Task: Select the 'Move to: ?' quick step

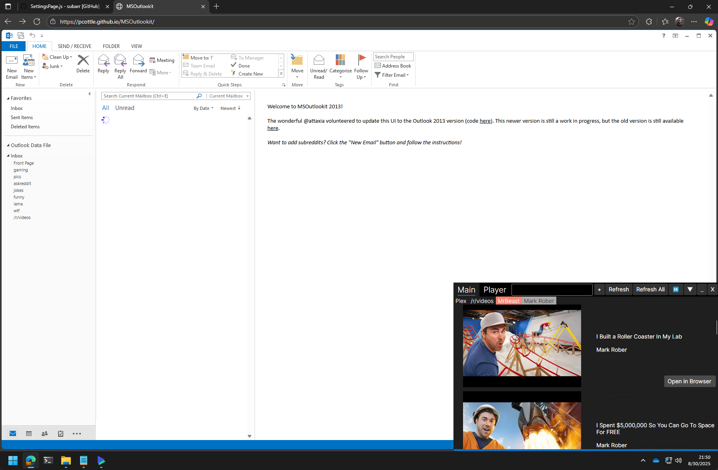Action: 198,58
